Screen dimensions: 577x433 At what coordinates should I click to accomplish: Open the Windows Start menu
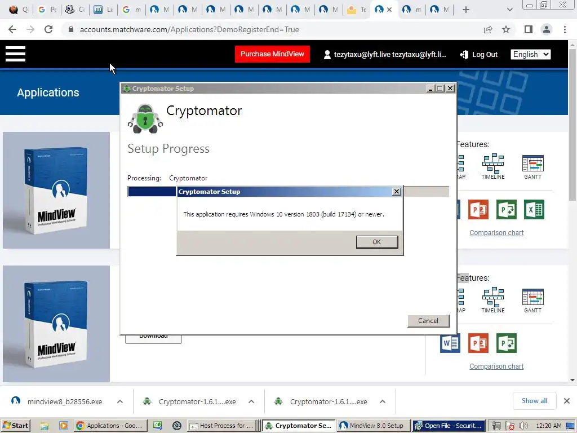15,426
